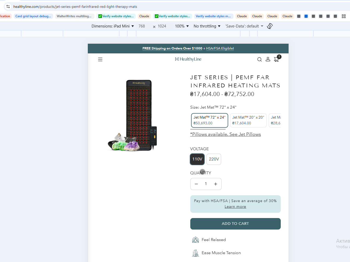The width and height of the screenshot is (350, 262).
Task: Decrease quantity with minus button
Action: pos(196,184)
